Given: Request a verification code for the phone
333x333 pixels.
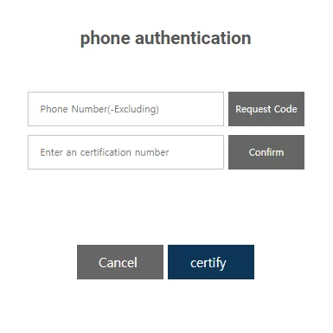Looking at the screenshot, I should [266, 109].
